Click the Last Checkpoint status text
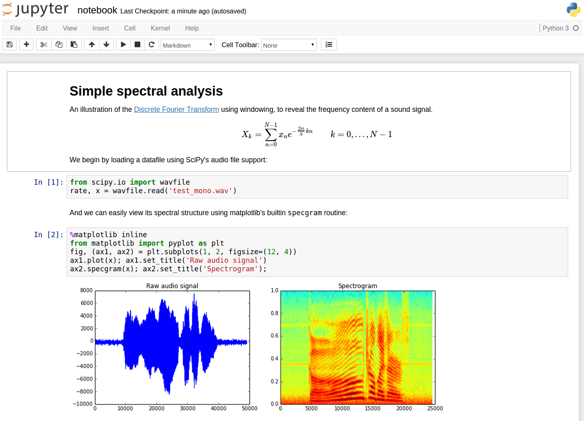The width and height of the screenshot is (584, 421). [x=183, y=11]
